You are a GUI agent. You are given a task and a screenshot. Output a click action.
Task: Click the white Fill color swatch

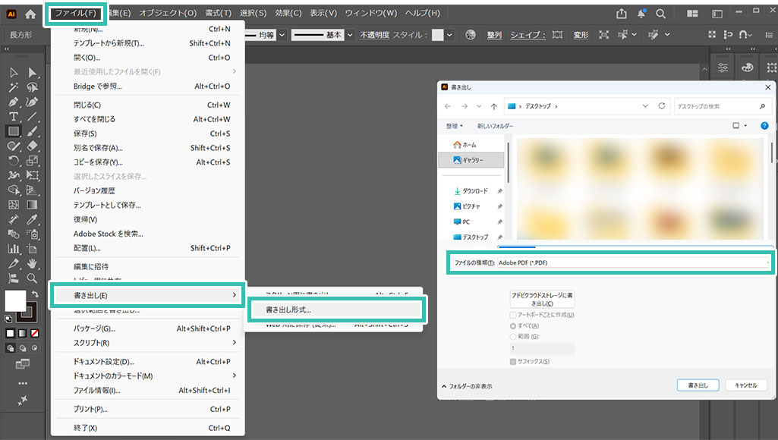[15, 300]
